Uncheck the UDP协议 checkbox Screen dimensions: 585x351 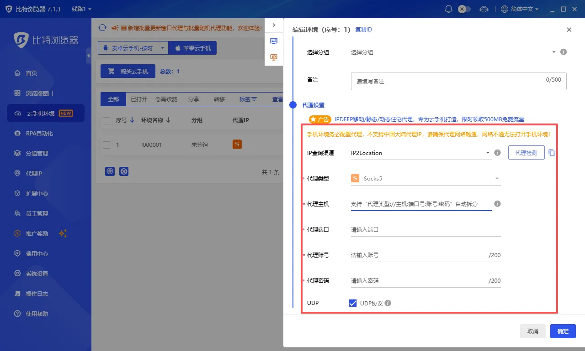353,303
